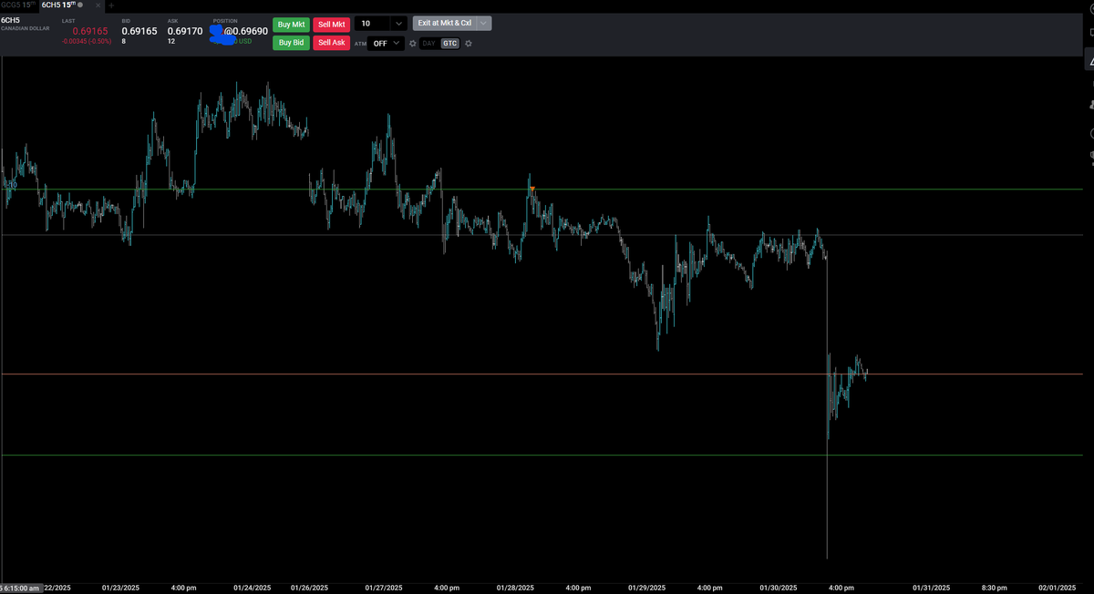Select the orange trade marker on chart
This screenshot has width=1094, height=594.
[532, 189]
